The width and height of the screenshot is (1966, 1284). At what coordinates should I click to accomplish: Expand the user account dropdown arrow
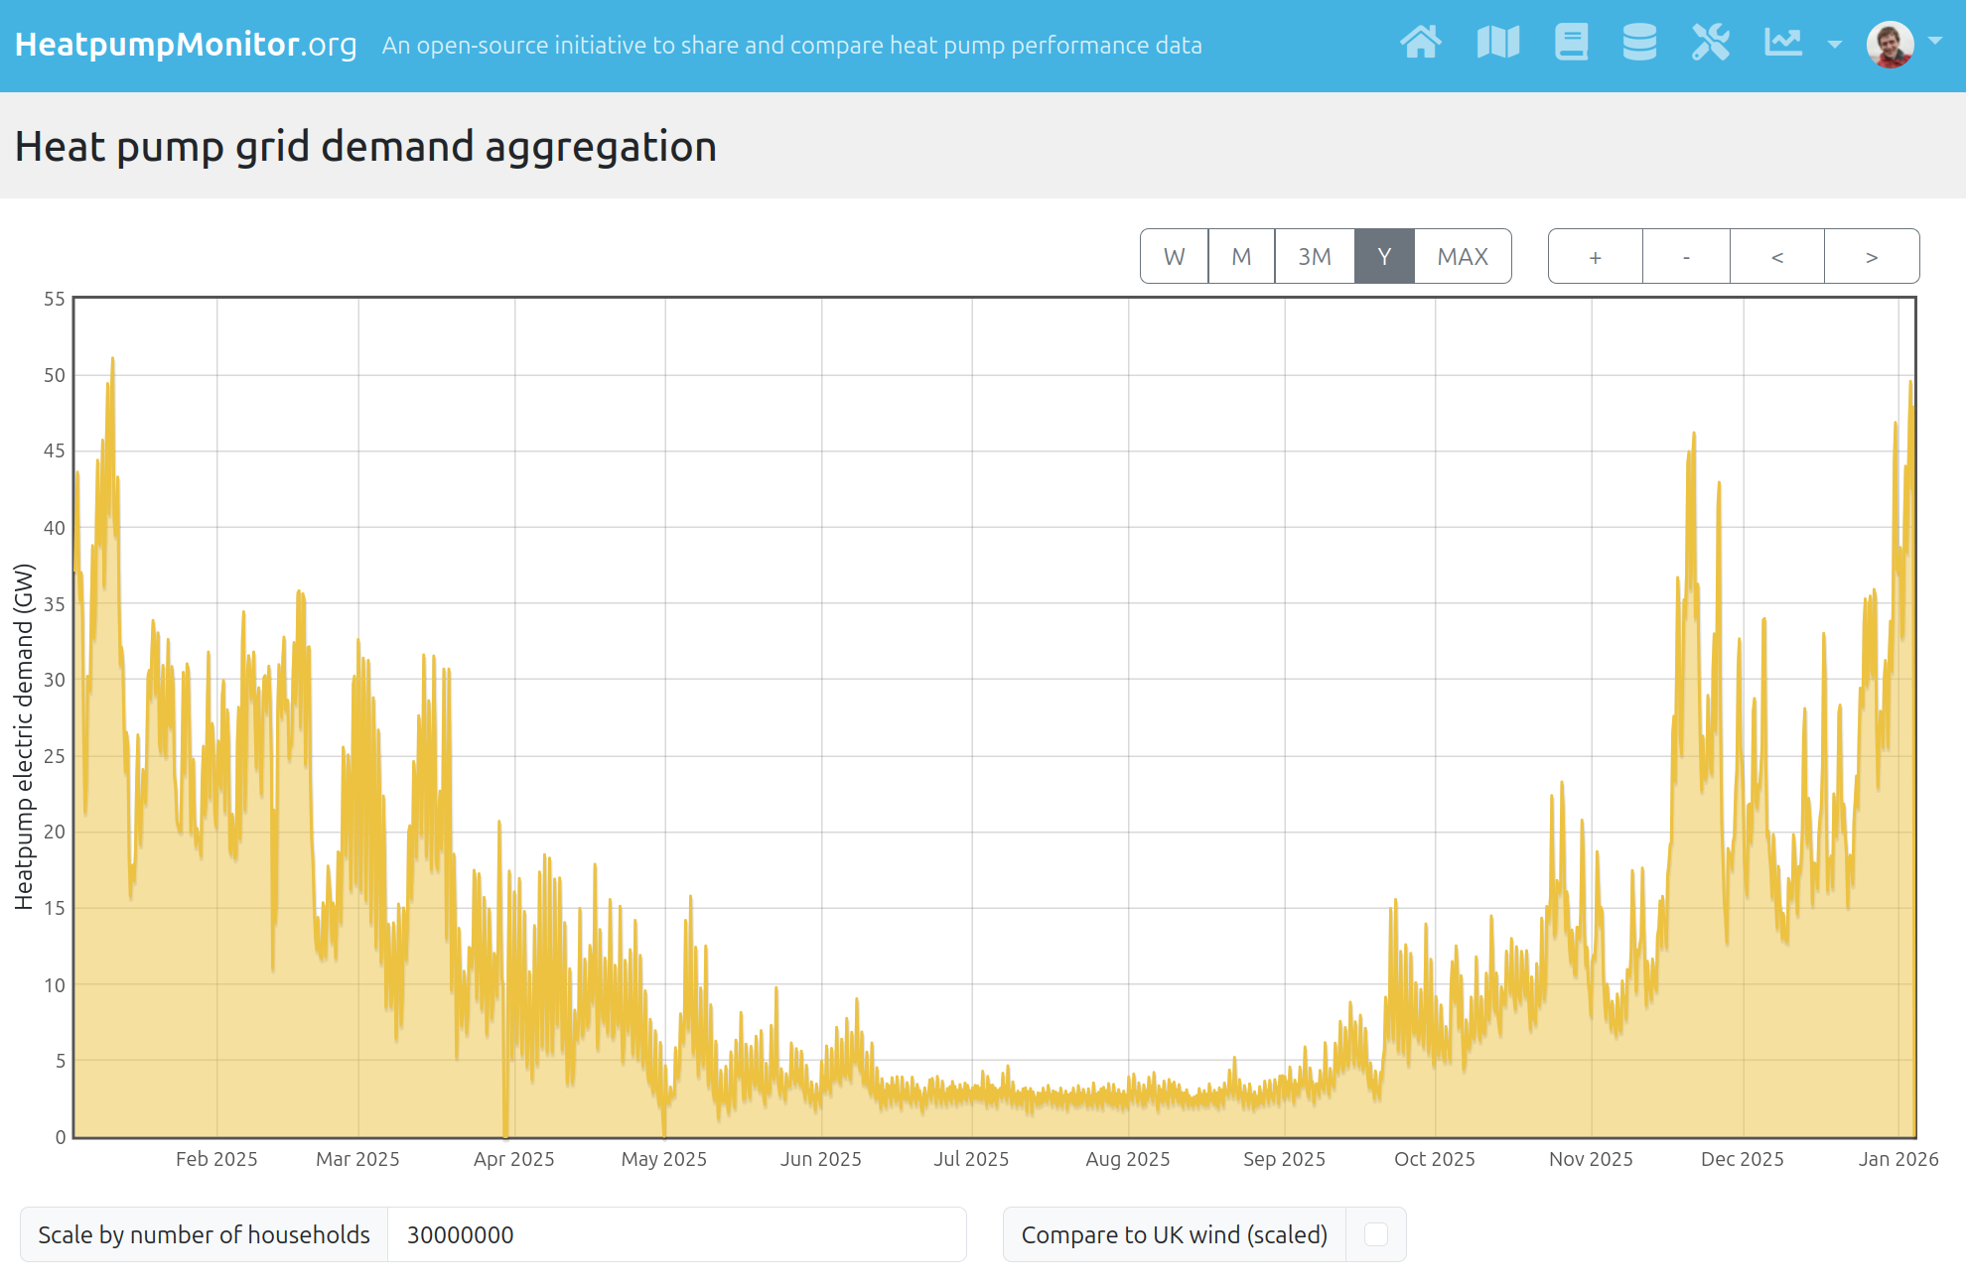click(x=1935, y=42)
